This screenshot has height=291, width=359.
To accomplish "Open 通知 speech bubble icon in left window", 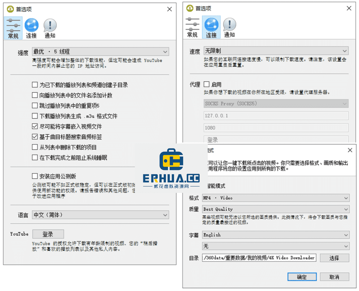I will (x=50, y=28).
